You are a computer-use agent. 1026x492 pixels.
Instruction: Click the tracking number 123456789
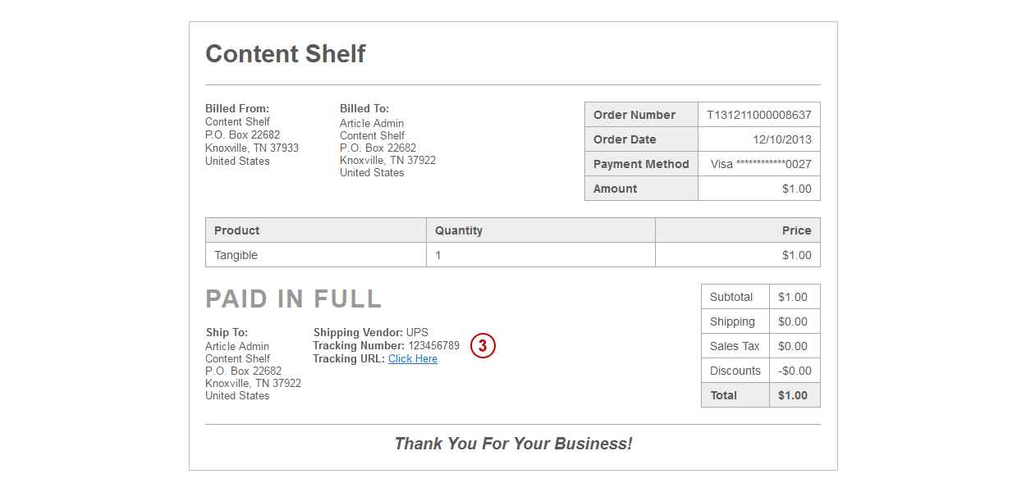coord(434,345)
